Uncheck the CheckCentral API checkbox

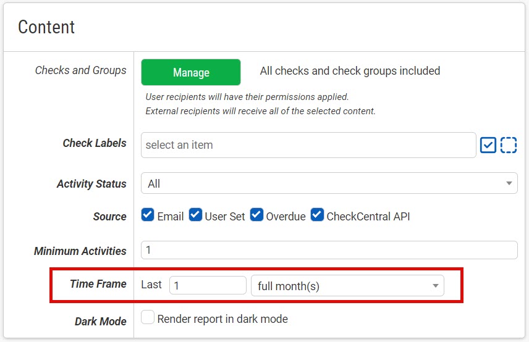(317, 215)
